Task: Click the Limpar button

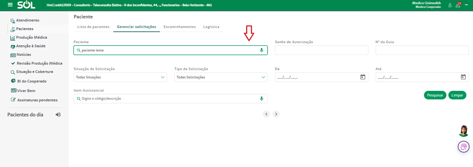Action: [457, 95]
